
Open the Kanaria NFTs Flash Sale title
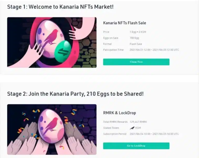[x=124, y=23]
